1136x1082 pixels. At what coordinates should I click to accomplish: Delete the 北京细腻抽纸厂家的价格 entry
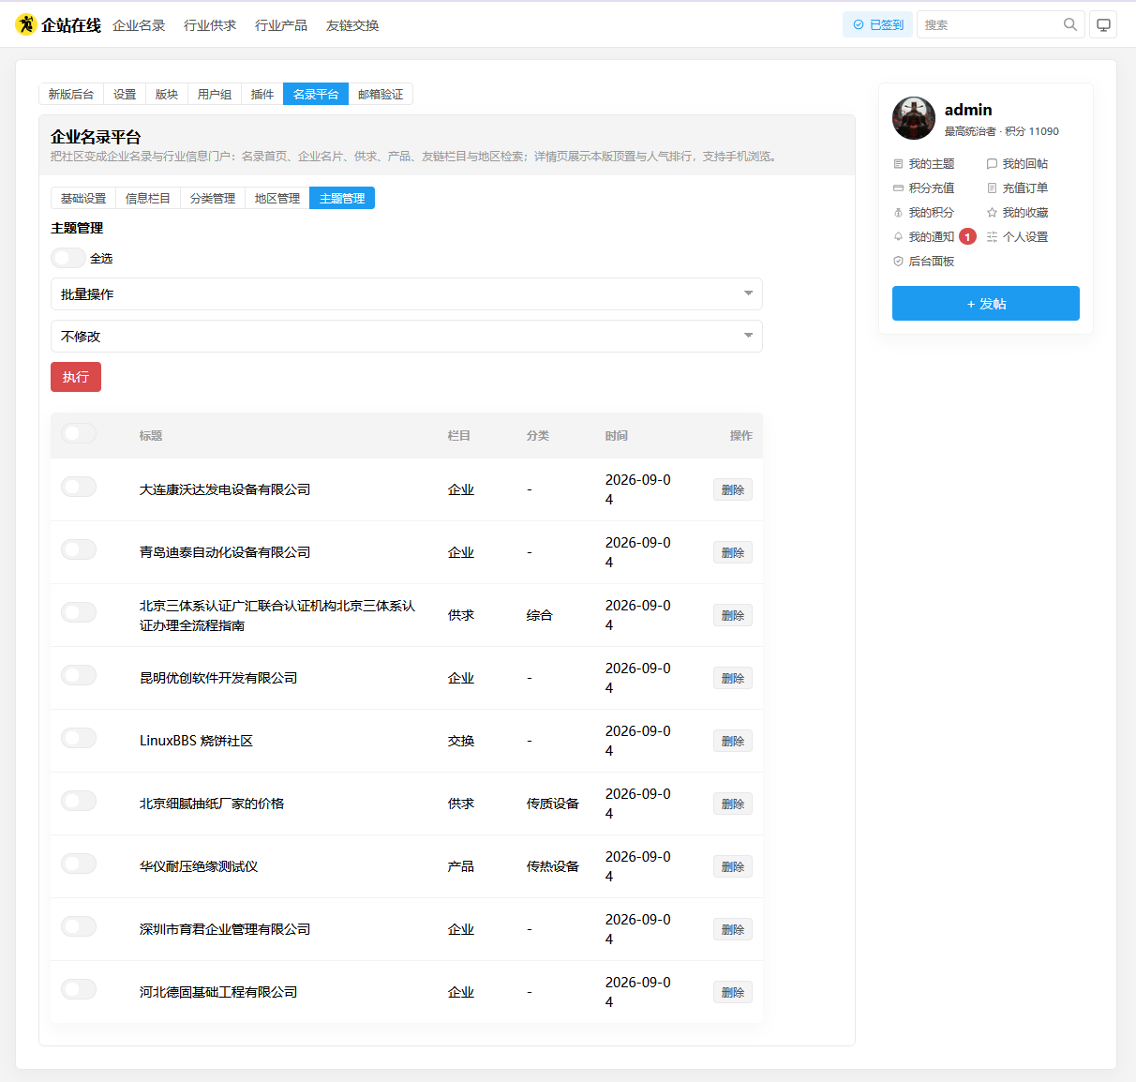point(733,804)
